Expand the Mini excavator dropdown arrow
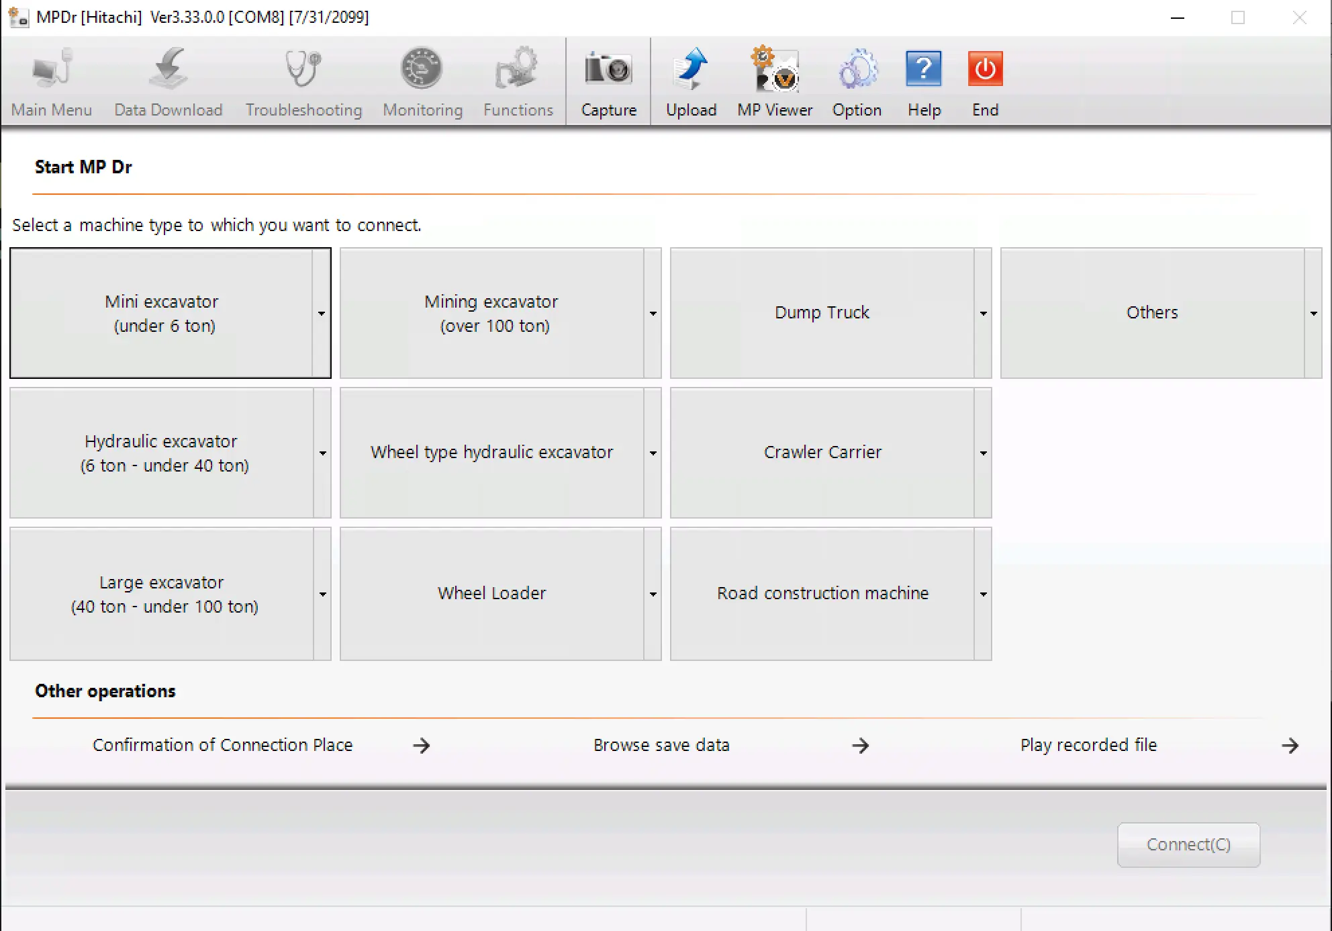Image resolution: width=1332 pixels, height=931 pixels. 322,314
